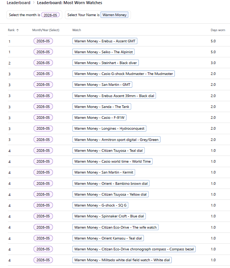The width and height of the screenshot is (230, 268).
Task: Sort by the Rank column header
Action: coord(11,30)
